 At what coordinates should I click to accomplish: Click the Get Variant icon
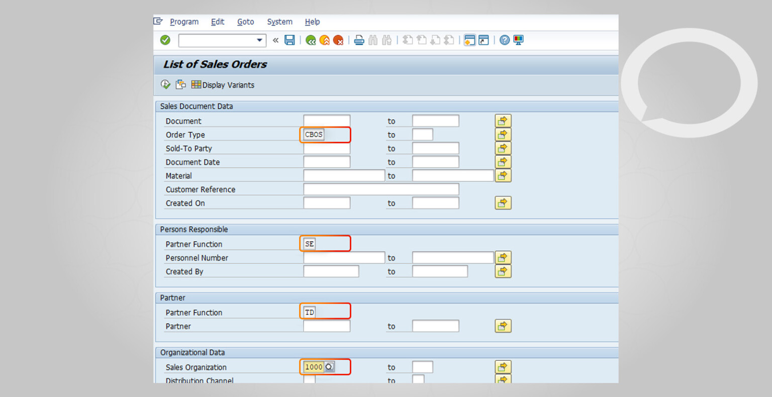click(x=180, y=84)
